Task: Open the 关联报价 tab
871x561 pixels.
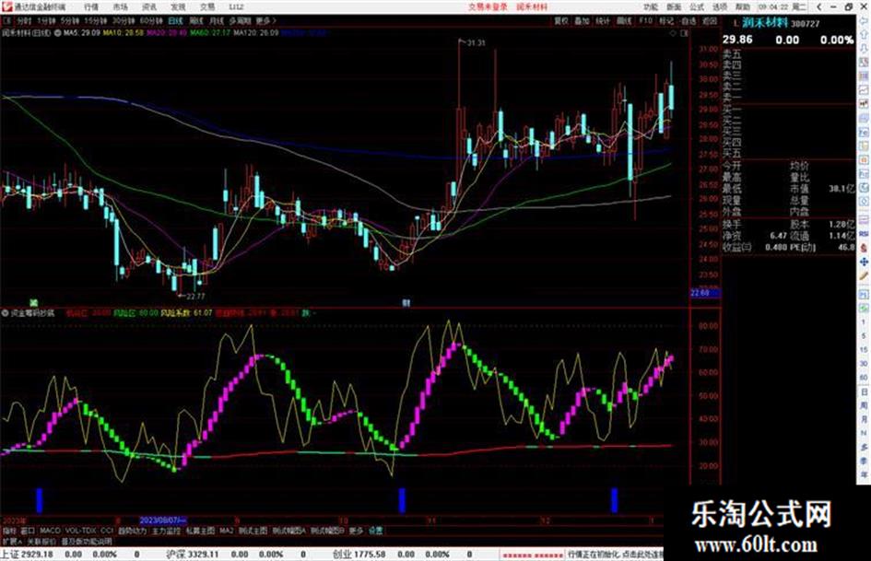Action: pos(41,542)
